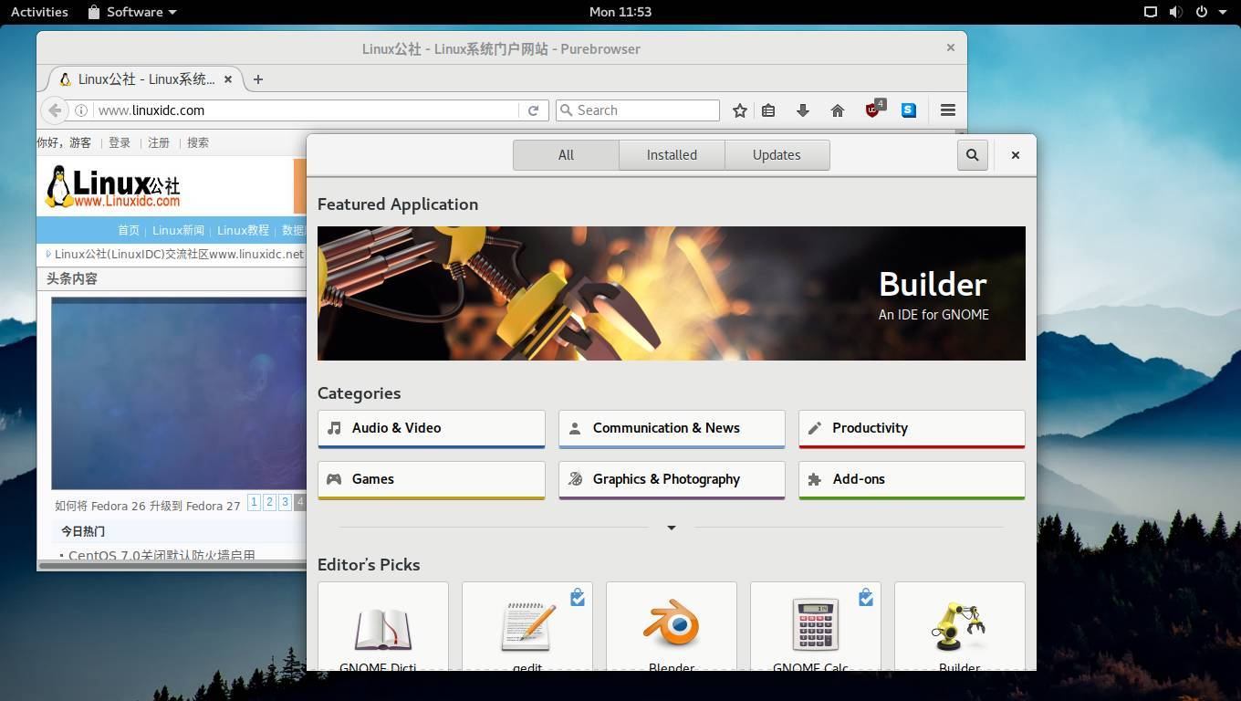Screen dimensions: 1241x701
Task: Focus the Purebrowser Search field
Action: click(638, 110)
